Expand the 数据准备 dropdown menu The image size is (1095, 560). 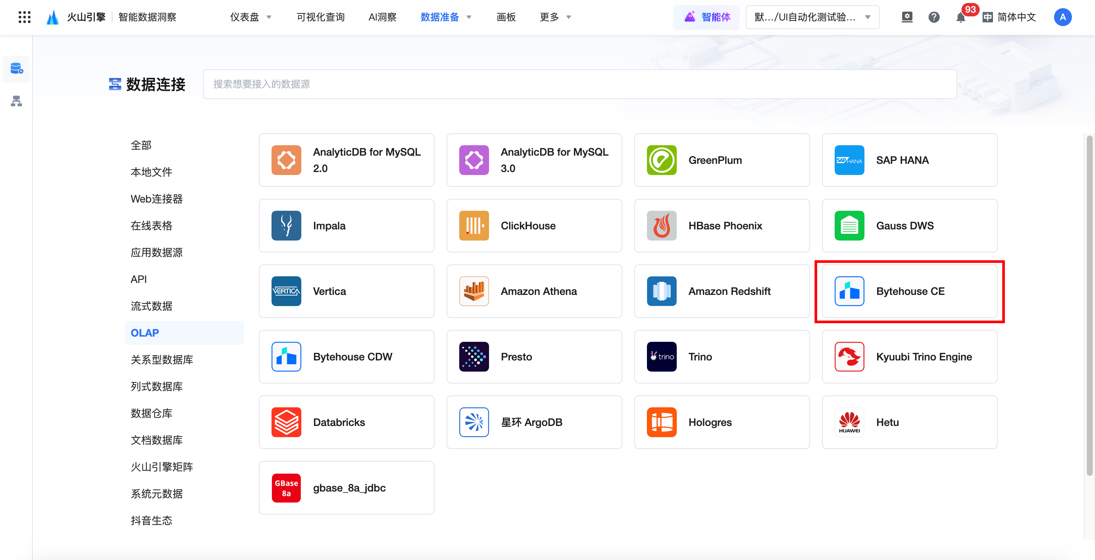coord(446,17)
